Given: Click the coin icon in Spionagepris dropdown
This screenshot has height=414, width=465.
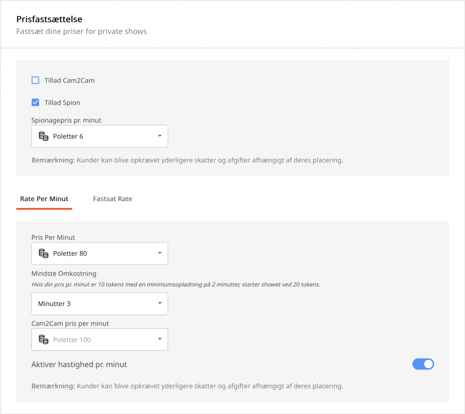Looking at the screenshot, I should tap(44, 136).
